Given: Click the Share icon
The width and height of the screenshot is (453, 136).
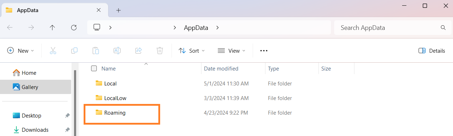Looking at the screenshot, I should pos(138,51).
